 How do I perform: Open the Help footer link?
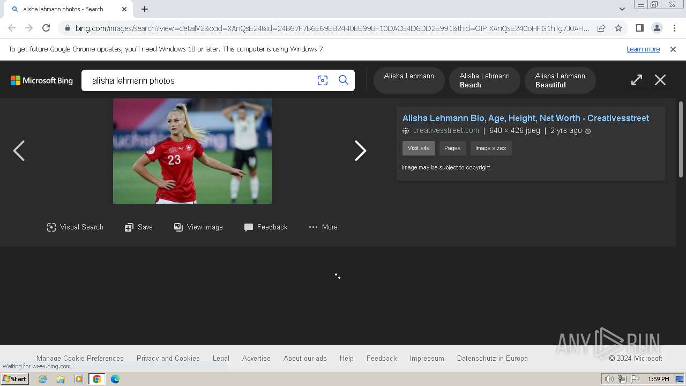347,358
